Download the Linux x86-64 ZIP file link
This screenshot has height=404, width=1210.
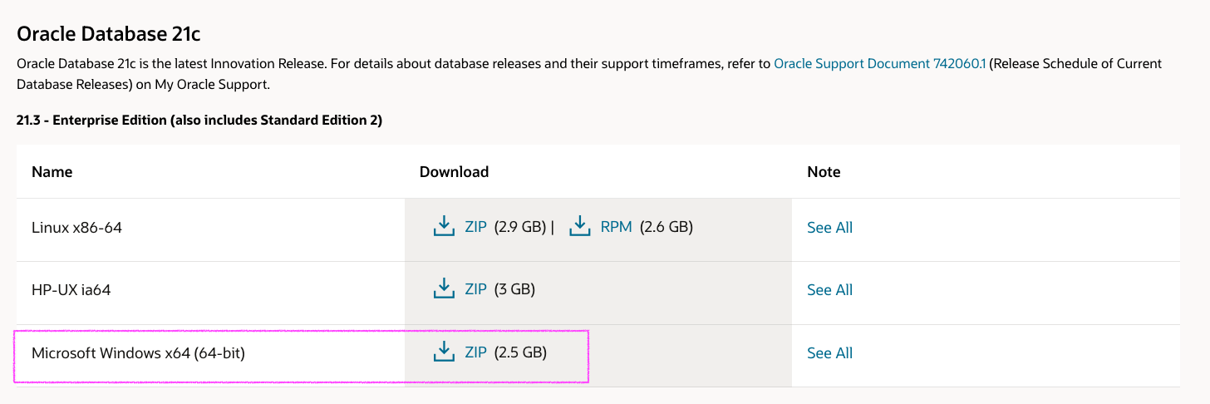[475, 227]
